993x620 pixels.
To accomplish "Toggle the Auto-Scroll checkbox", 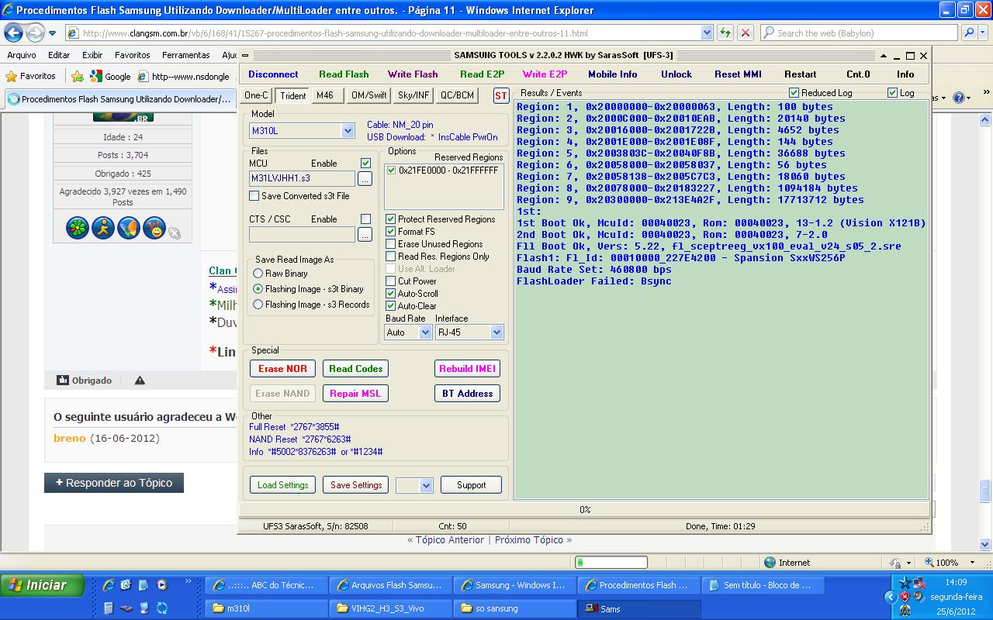I will [391, 294].
